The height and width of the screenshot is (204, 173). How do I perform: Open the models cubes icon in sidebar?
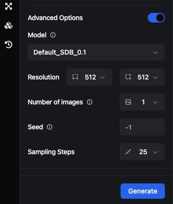tap(9, 25)
